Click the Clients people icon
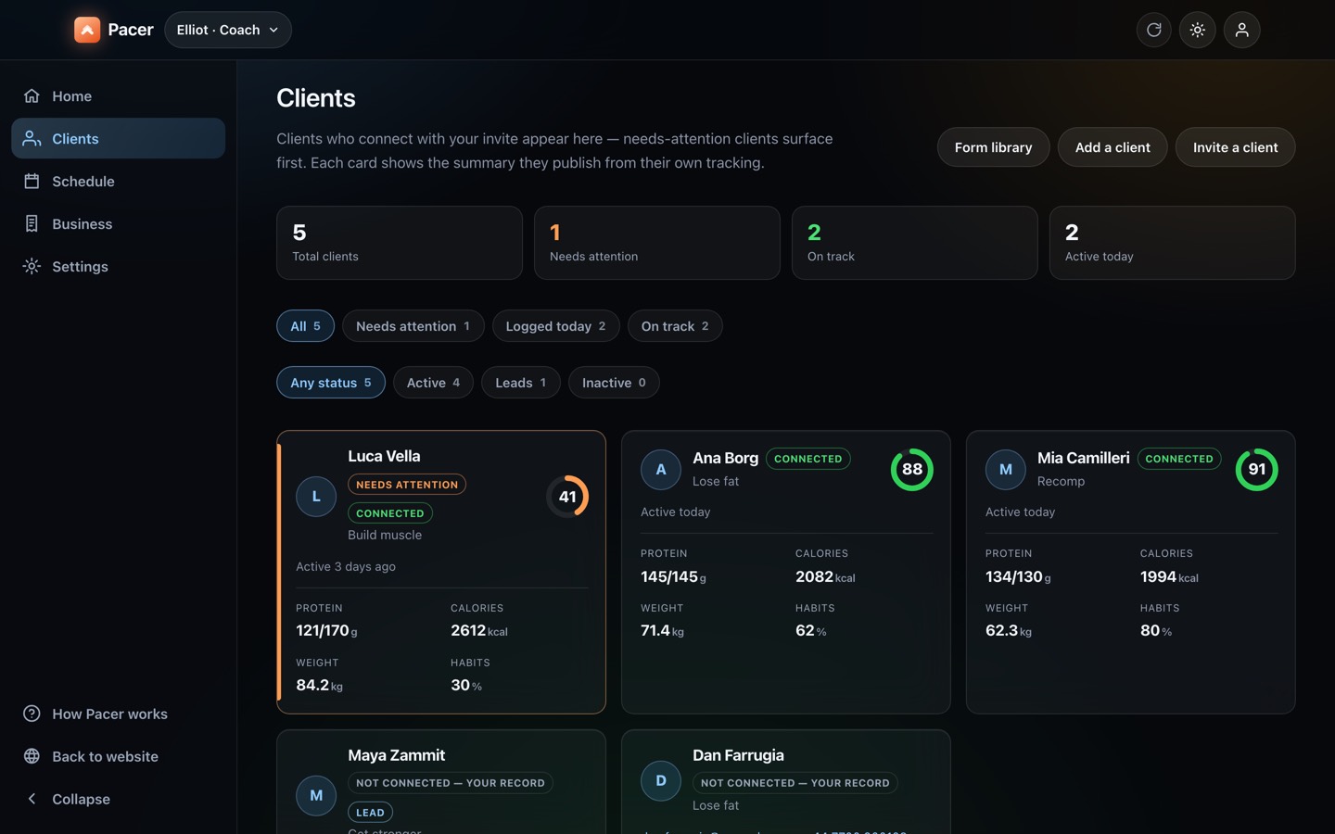1335x834 pixels. (x=32, y=138)
